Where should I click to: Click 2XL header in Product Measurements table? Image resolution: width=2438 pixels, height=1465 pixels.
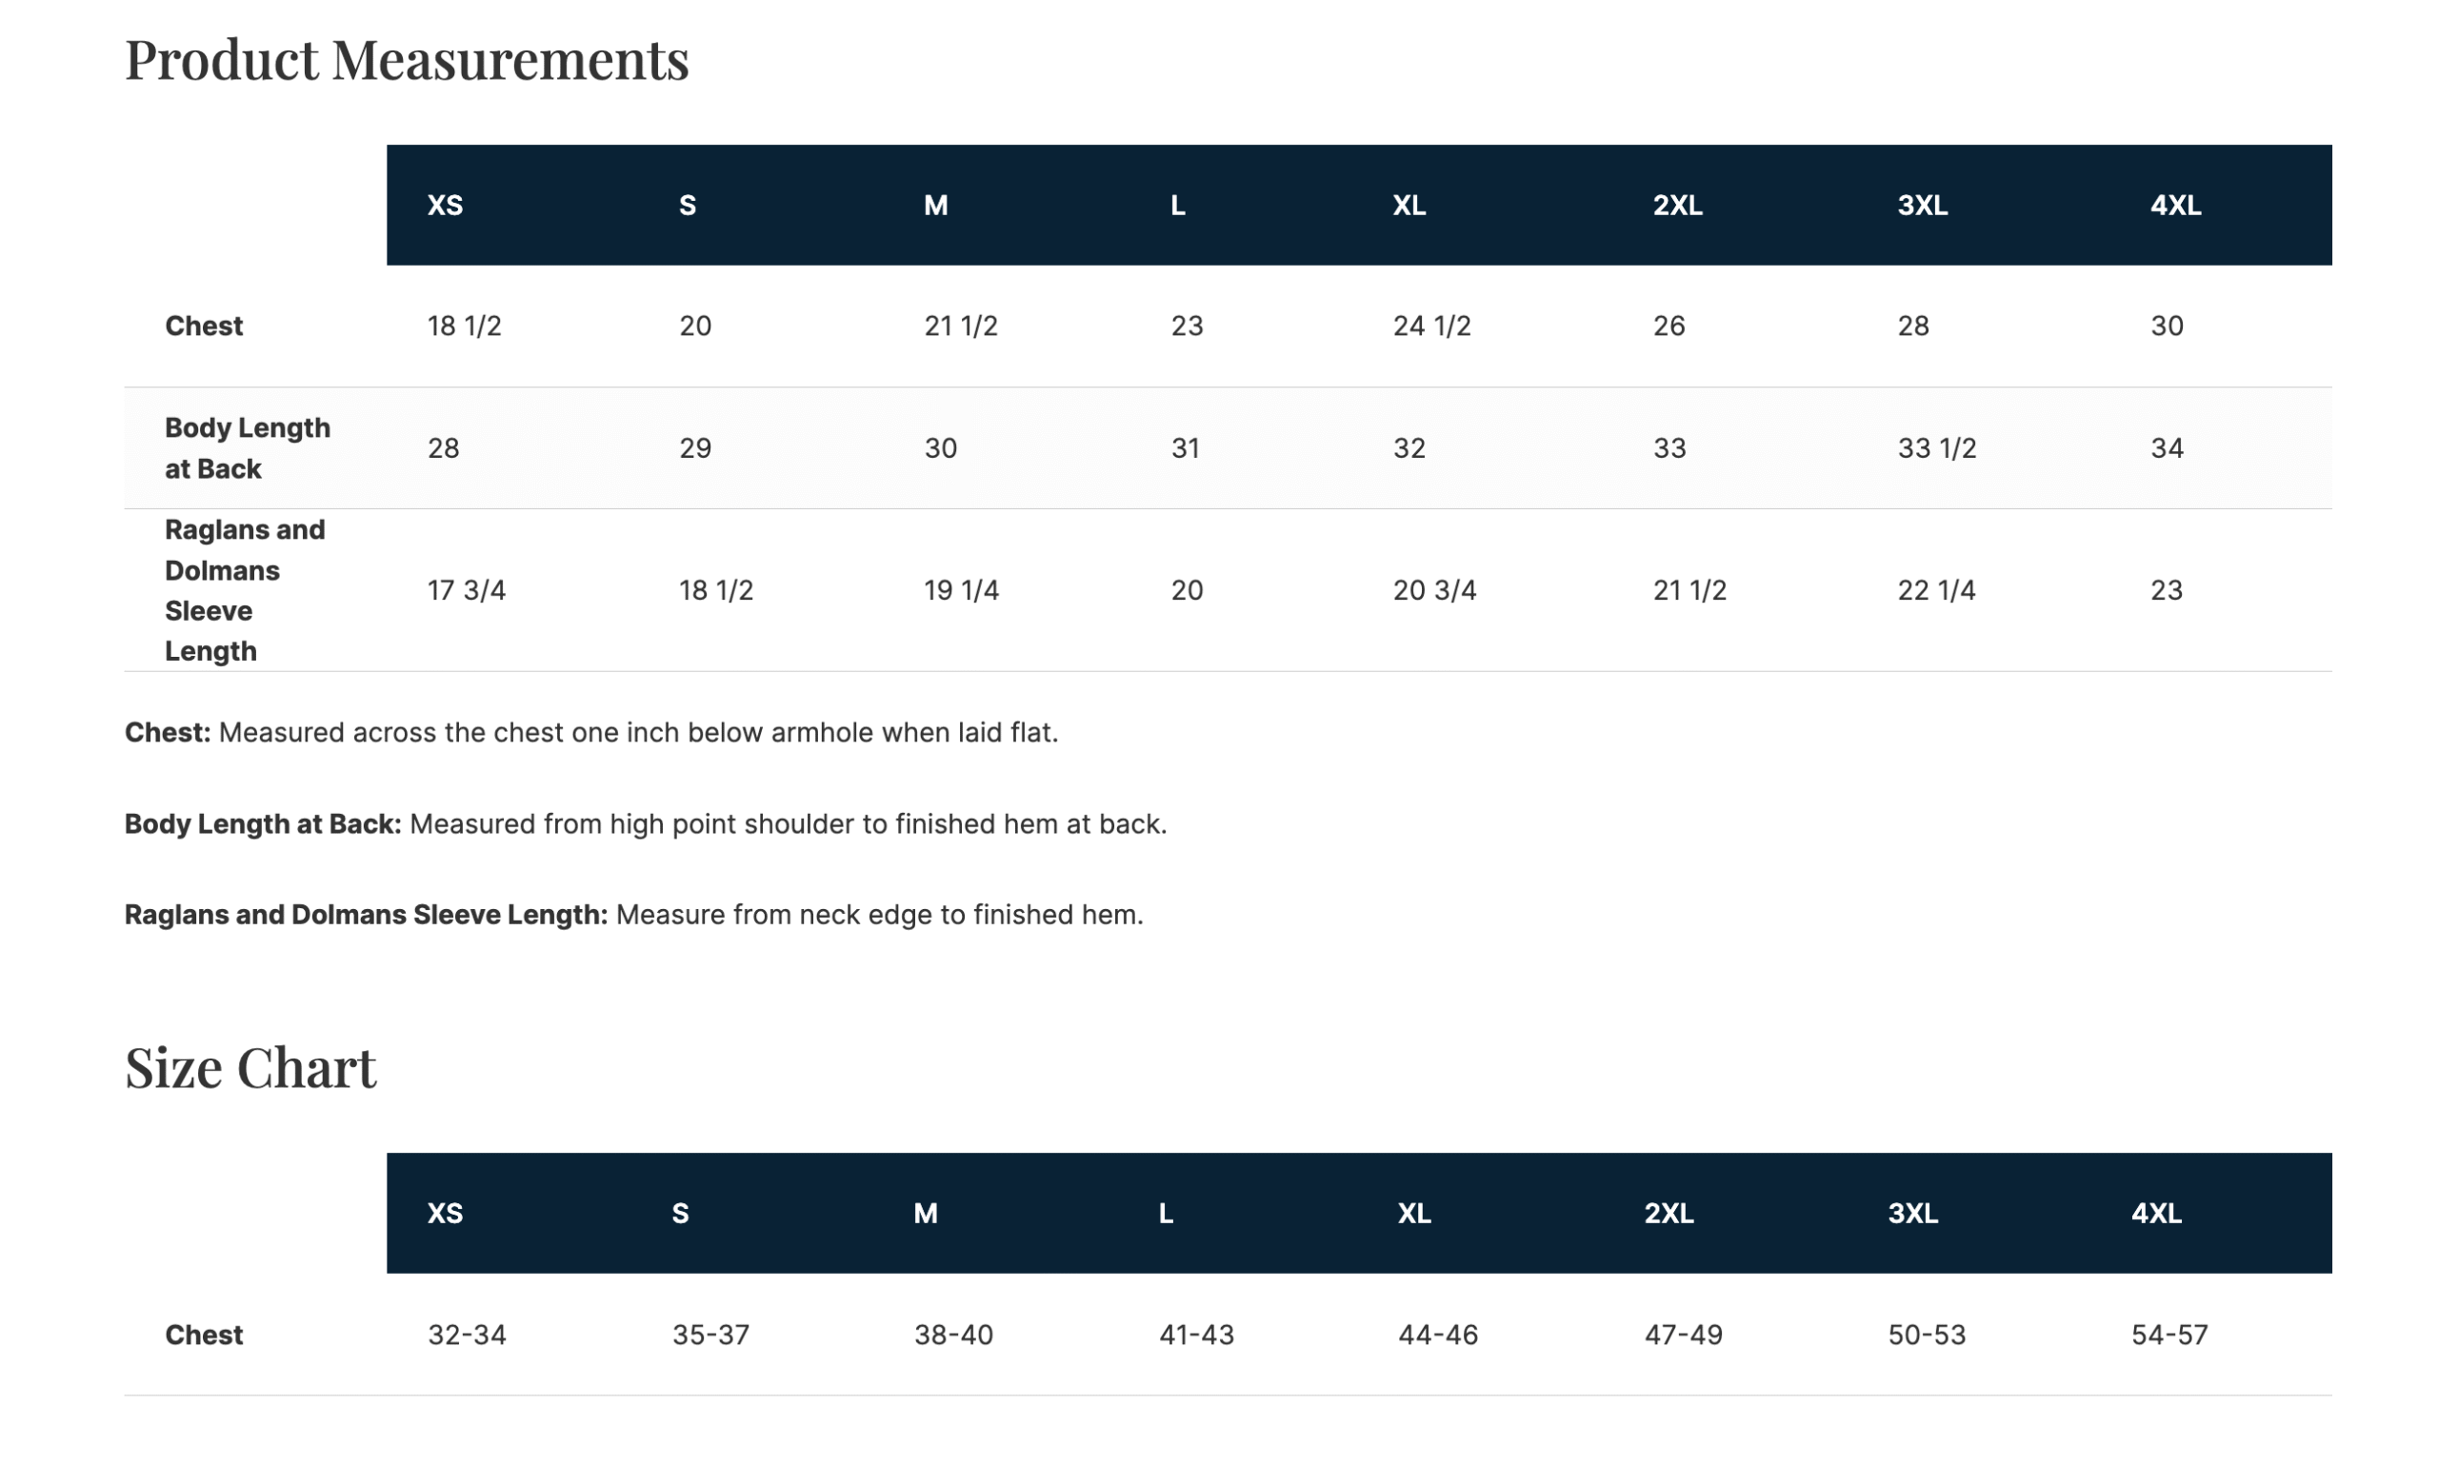[x=1677, y=206]
